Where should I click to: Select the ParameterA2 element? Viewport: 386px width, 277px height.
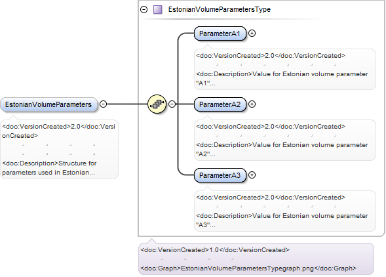pos(220,104)
